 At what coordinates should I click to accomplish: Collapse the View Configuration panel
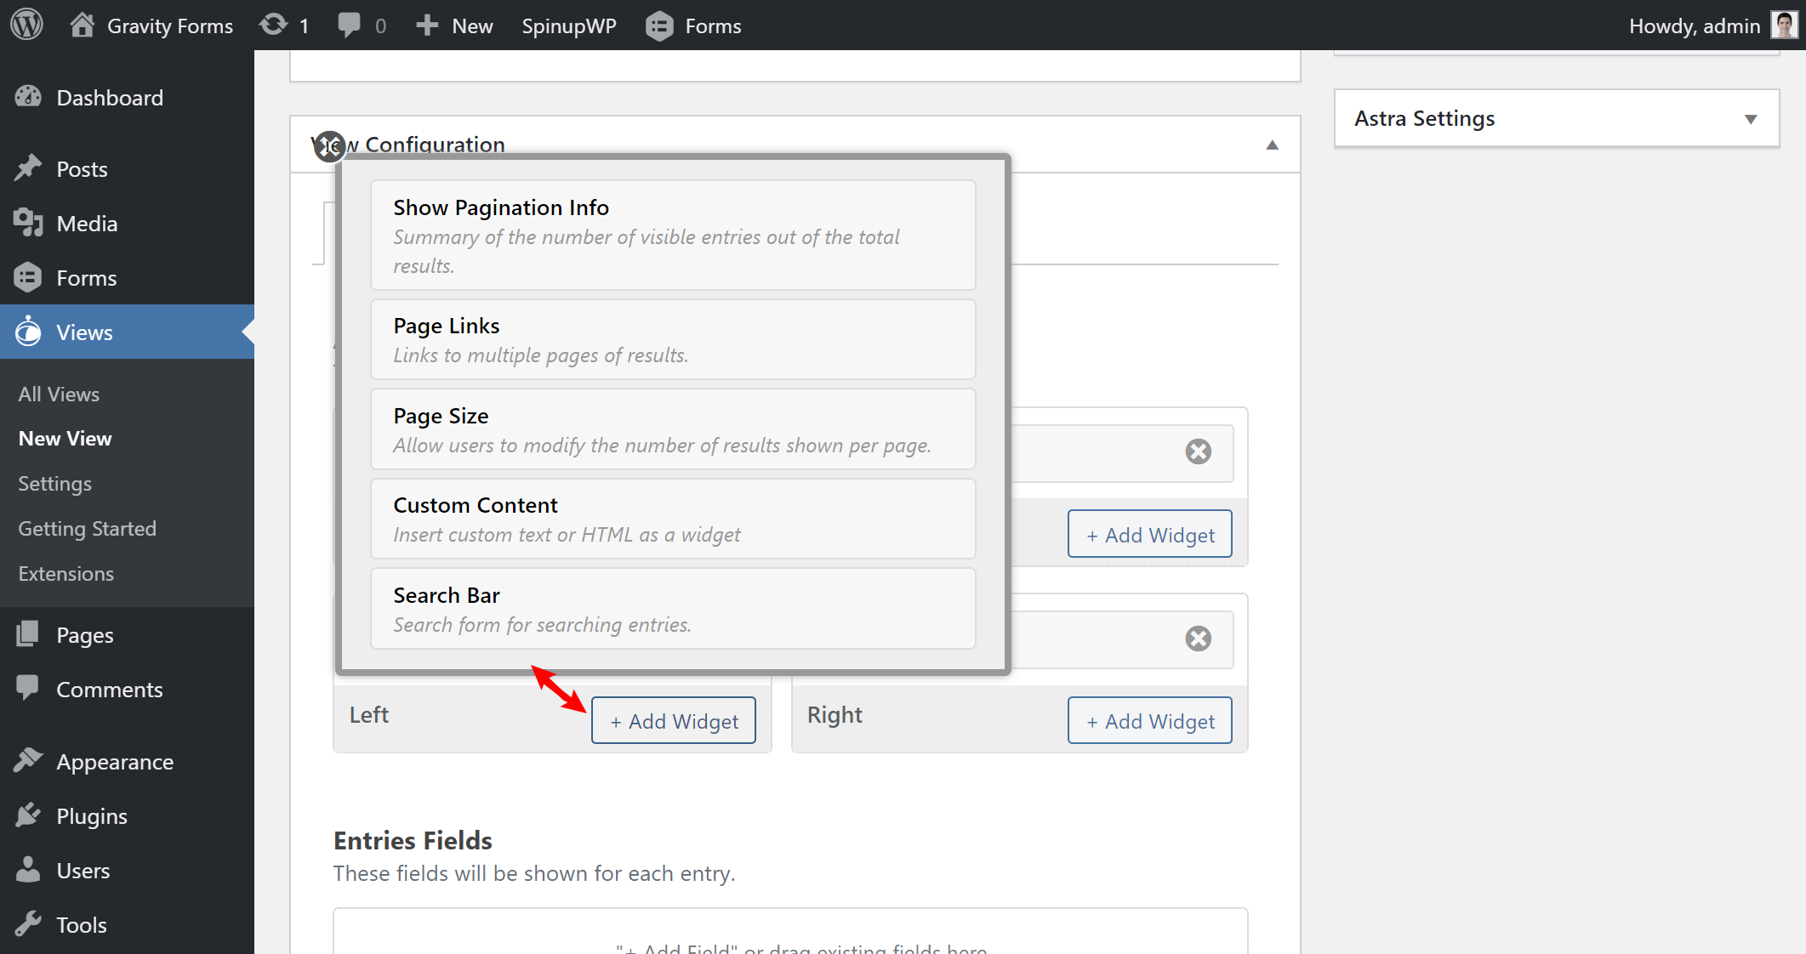pos(1270,145)
